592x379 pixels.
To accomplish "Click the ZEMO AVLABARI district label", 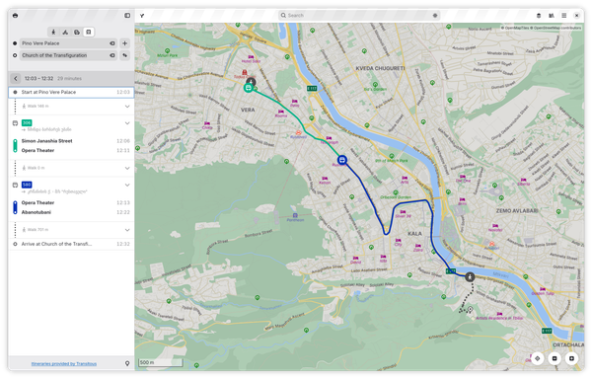I will [x=517, y=210].
